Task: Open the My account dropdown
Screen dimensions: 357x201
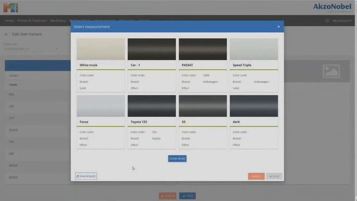Action: (x=342, y=21)
